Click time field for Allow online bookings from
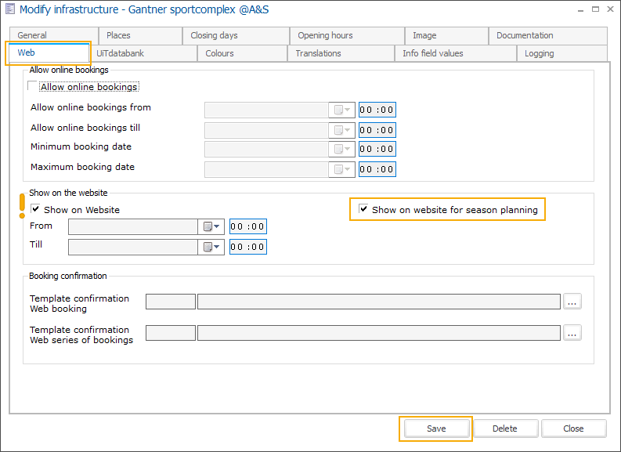The image size is (621, 452). coord(377,110)
